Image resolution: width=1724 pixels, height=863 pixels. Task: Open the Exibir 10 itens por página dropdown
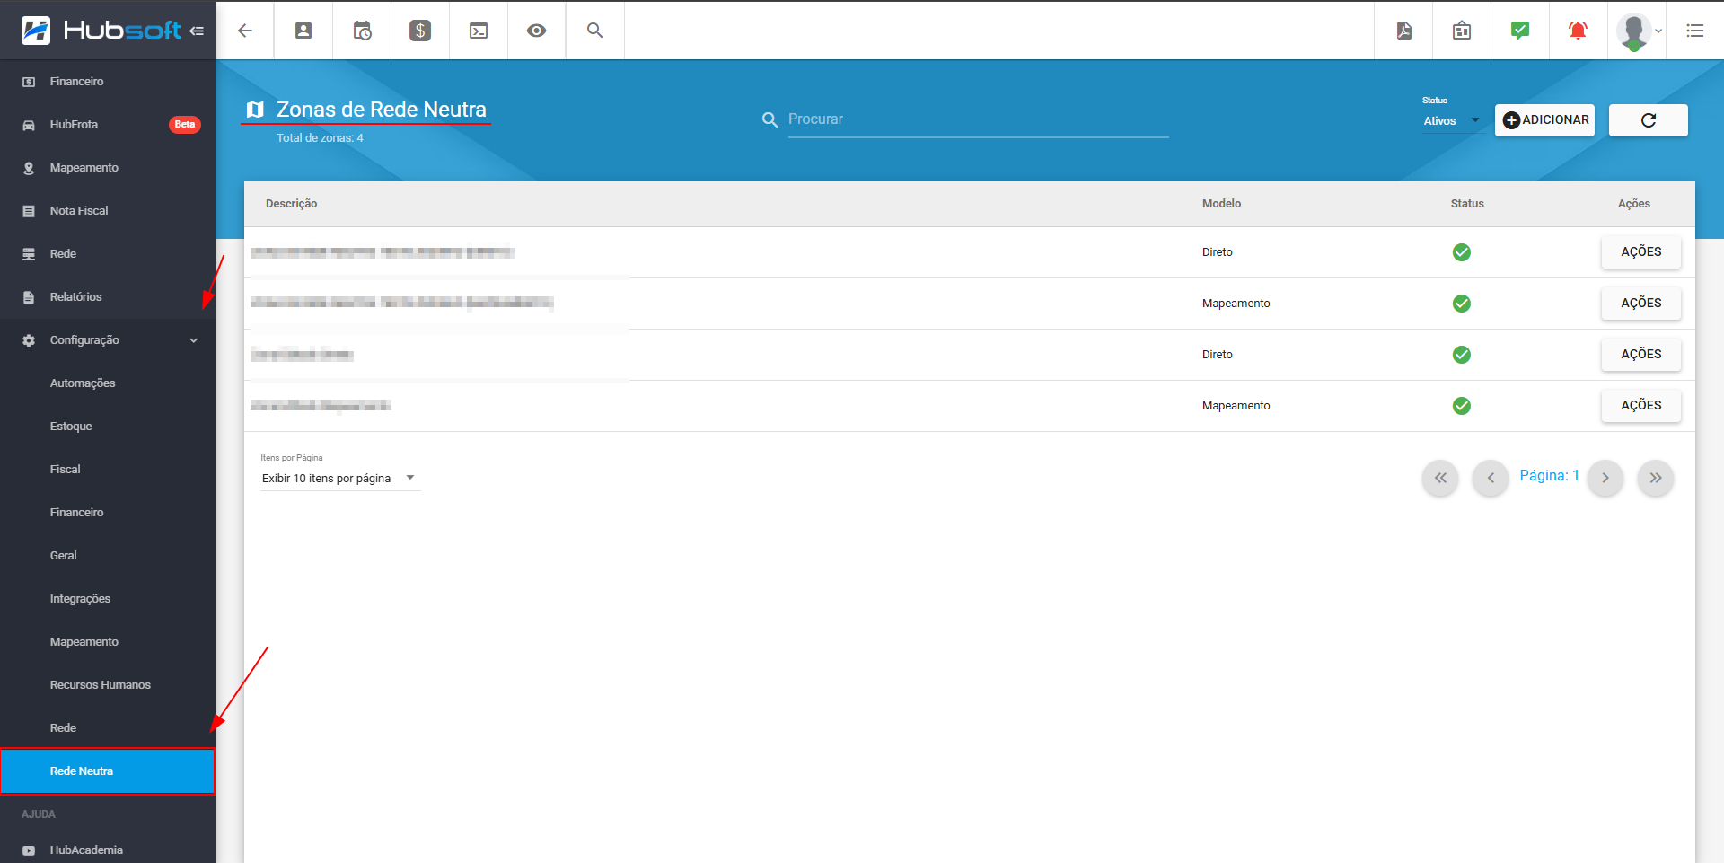339,479
